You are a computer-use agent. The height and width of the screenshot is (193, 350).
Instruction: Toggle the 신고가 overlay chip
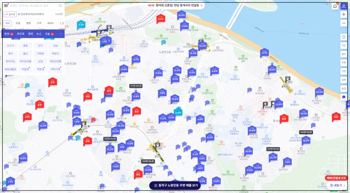[10, 46]
